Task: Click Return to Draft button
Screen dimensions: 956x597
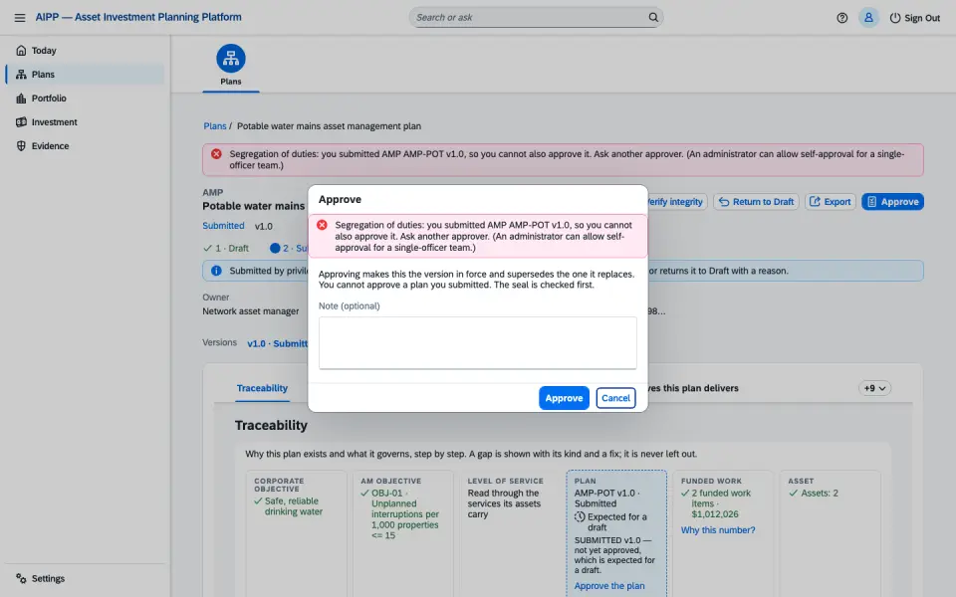Action: coord(756,202)
